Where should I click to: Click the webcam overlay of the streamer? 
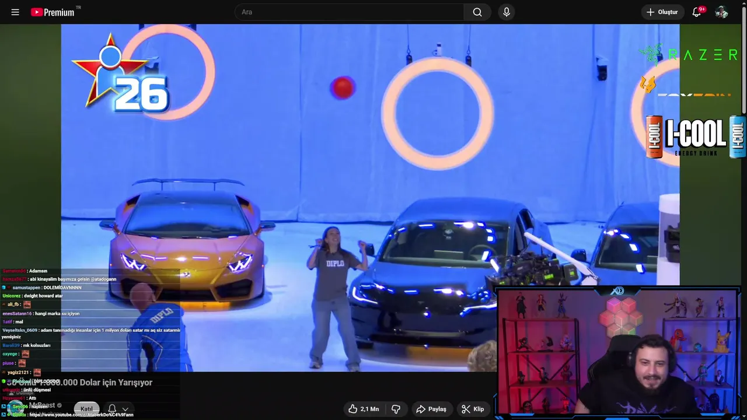click(x=618, y=352)
